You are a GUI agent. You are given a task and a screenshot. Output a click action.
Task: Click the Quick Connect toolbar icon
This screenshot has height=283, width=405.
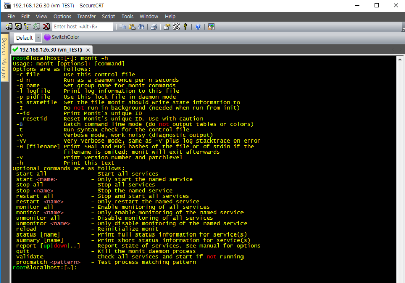pyautogui.click(x=18, y=27)
